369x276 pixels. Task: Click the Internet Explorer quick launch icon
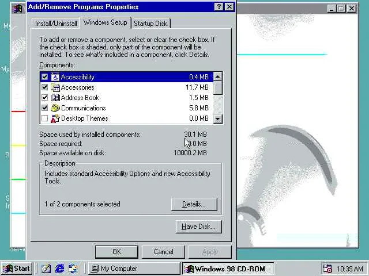[x=59, y=269]
